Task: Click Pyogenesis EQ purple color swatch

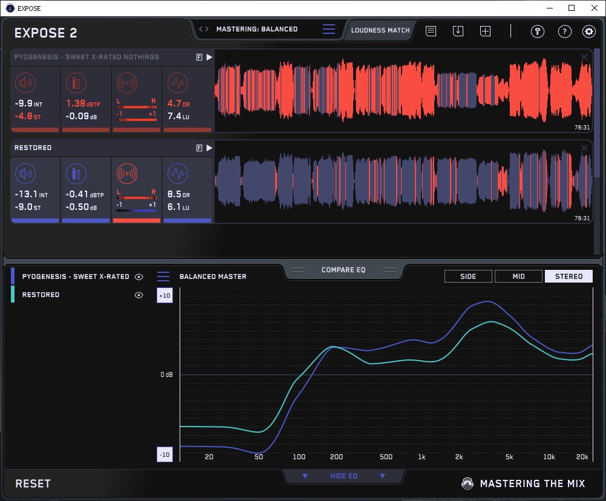Action: 13,276
